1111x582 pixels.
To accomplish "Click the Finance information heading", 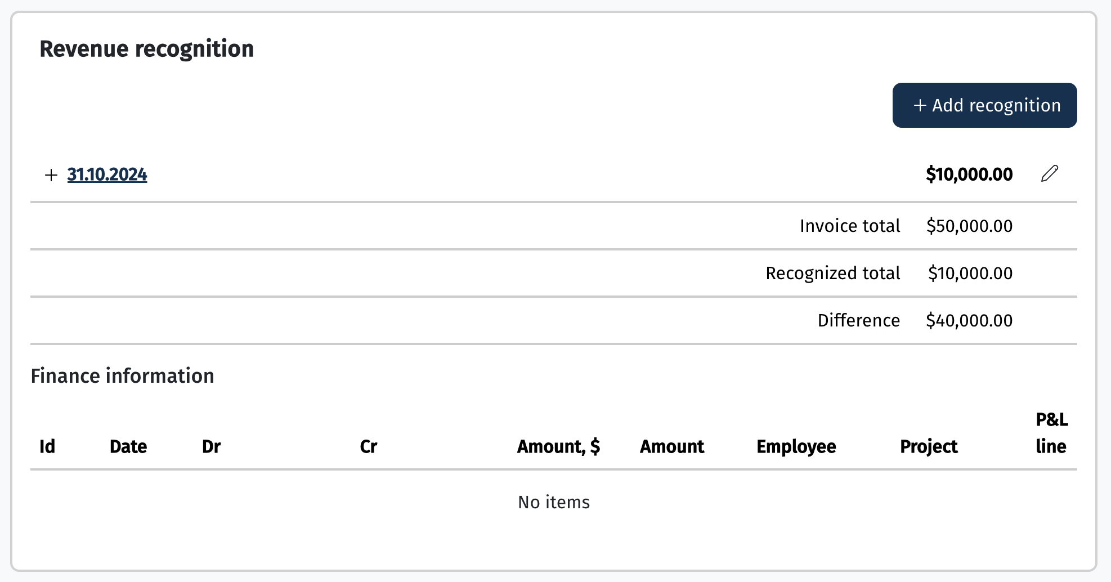I will pos(123,375).
